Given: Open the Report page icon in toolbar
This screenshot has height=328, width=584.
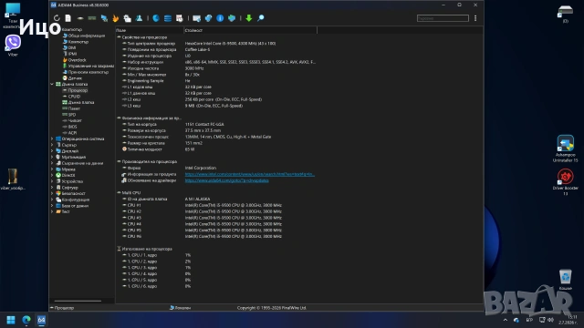Looking at the screenshot, I should pos(68,18).
